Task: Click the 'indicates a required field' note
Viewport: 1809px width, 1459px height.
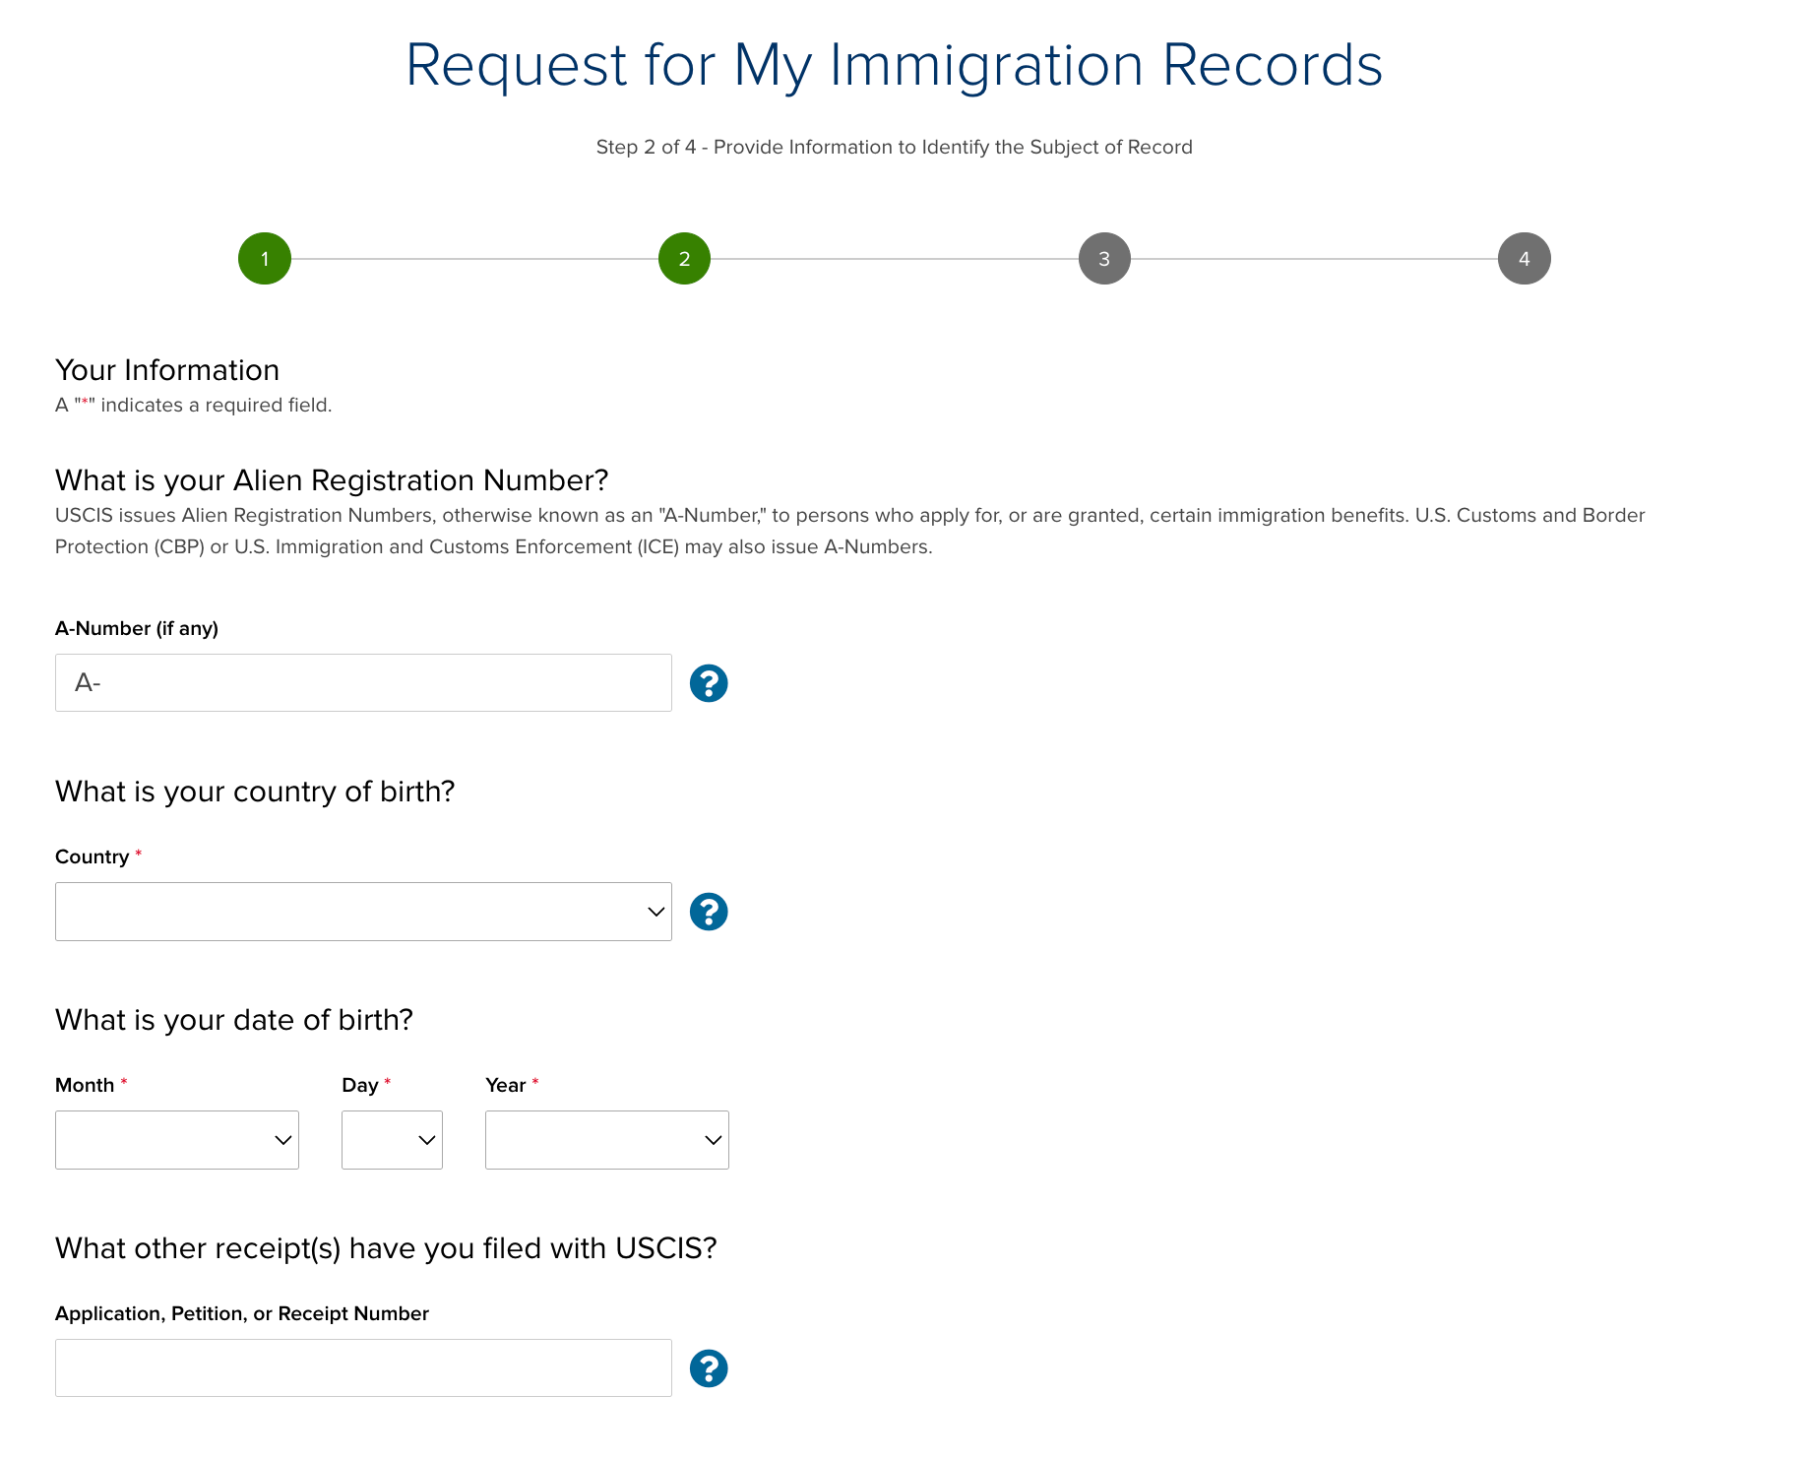Action: 194,405
